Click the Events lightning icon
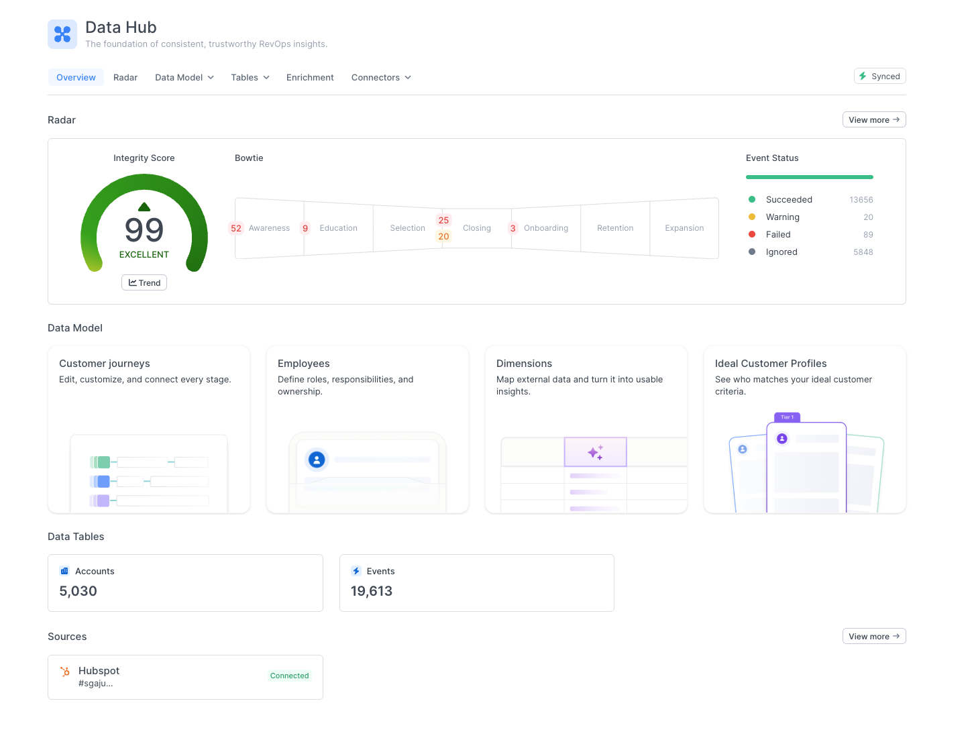 click(x=356, y=571)
